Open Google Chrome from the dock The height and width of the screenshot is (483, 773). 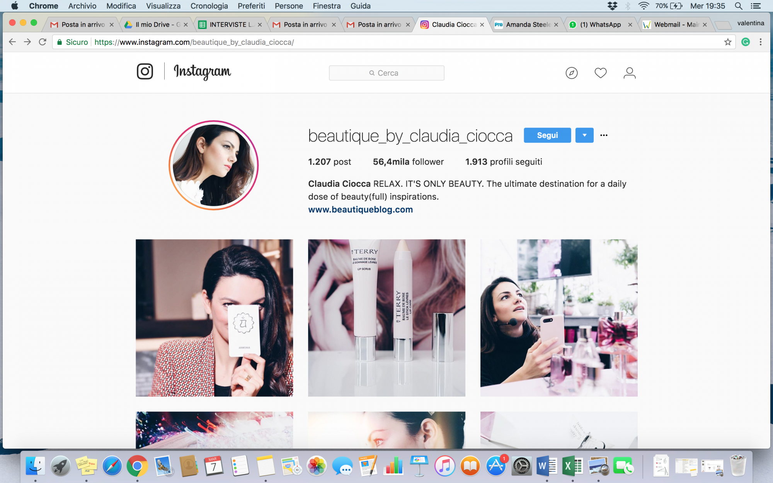coord(137,466)
